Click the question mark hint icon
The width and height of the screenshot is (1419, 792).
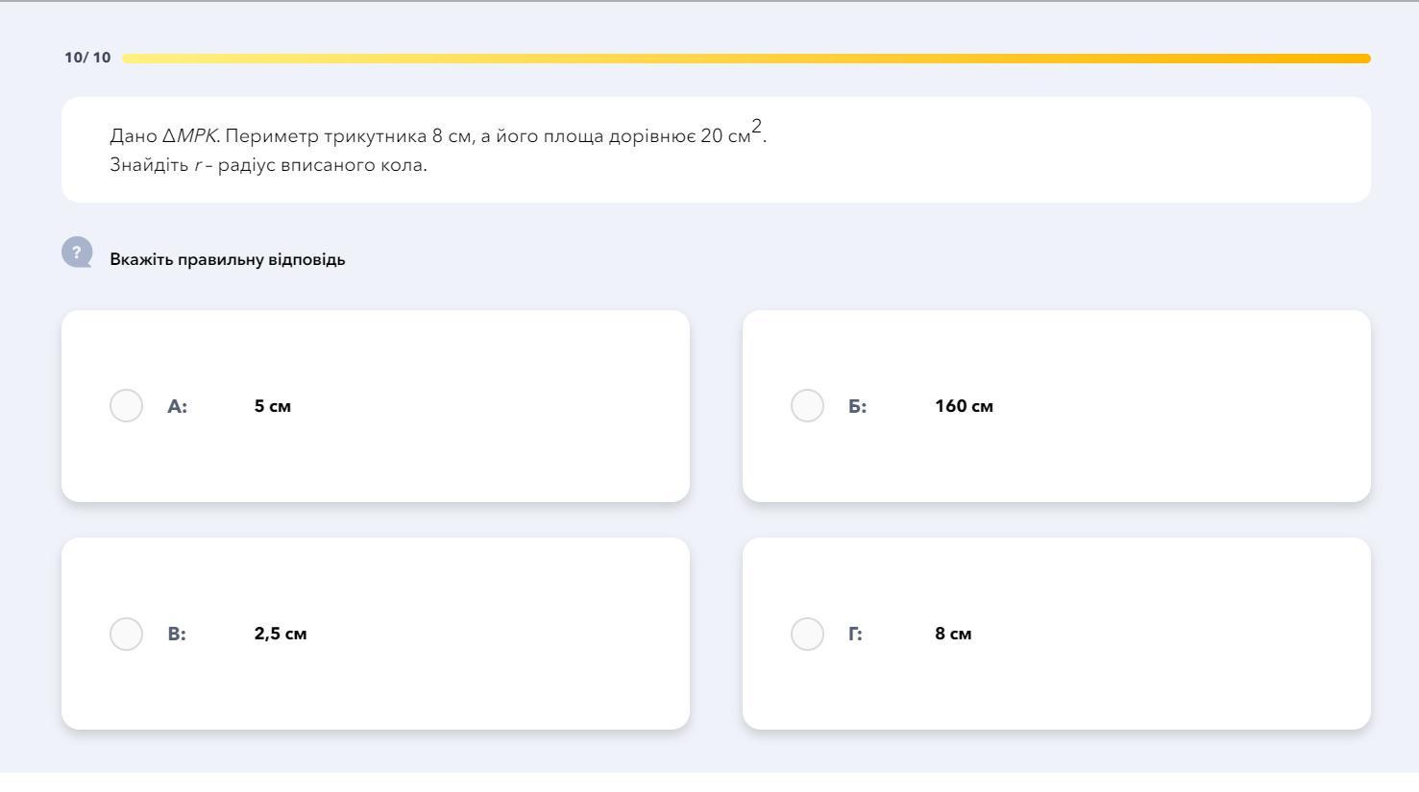(x=77, y=252)
